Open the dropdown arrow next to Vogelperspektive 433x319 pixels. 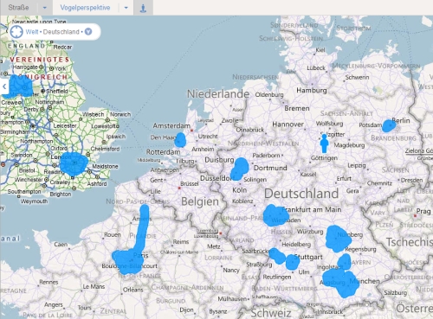pos(126,8)
